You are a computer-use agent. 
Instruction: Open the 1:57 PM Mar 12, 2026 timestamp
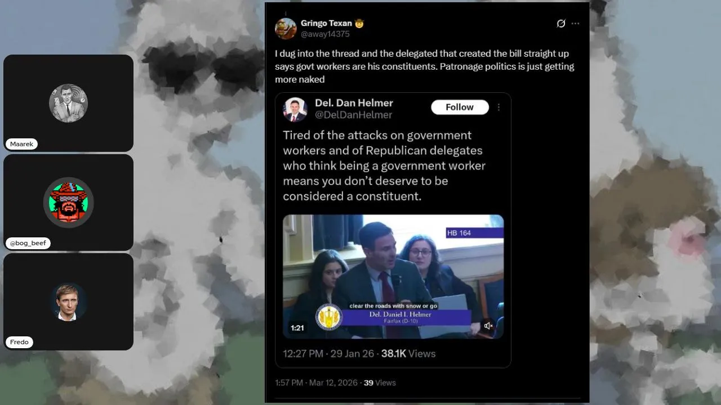point(317,382)
